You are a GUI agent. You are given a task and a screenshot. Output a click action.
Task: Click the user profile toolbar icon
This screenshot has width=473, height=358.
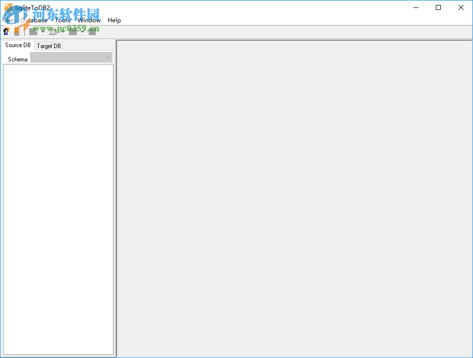pyautogui.click(x=6, y=31)
